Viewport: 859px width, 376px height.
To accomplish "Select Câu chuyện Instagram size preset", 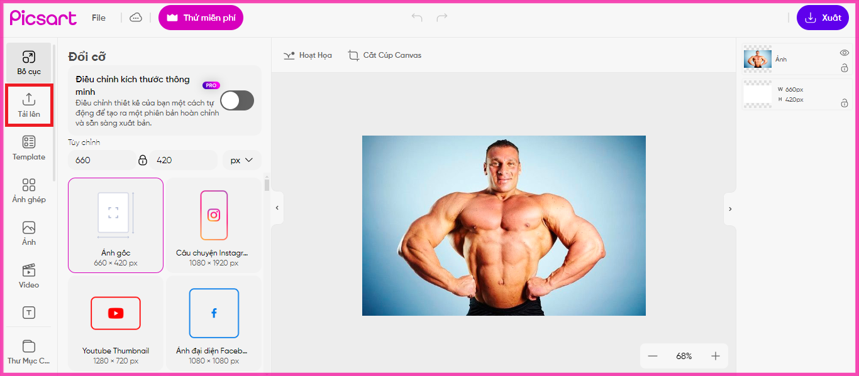I will point(214,225).
